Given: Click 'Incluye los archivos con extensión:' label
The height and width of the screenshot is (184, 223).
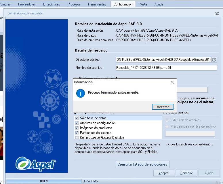Looking at the screenshot, I should 189,144.
